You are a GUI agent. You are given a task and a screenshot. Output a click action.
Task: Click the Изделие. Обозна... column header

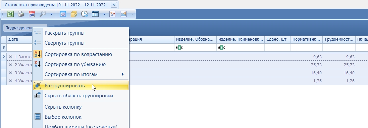pyautogui.click(x=195, y=40)
